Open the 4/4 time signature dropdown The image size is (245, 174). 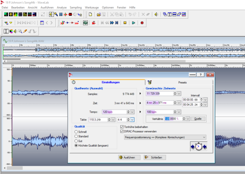132,120
